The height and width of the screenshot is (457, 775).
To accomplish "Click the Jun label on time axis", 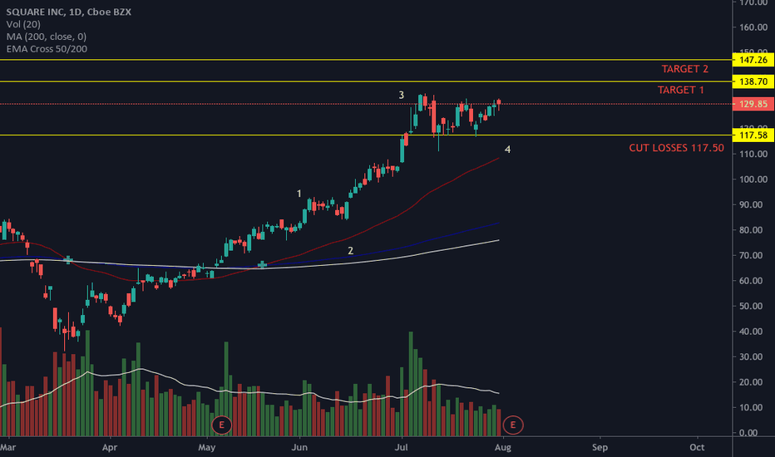I will tap(299, 448).
